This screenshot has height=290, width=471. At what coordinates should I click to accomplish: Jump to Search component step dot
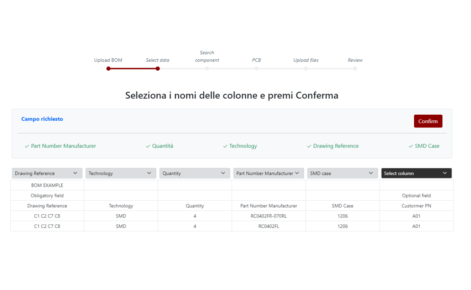click(207, 69)
